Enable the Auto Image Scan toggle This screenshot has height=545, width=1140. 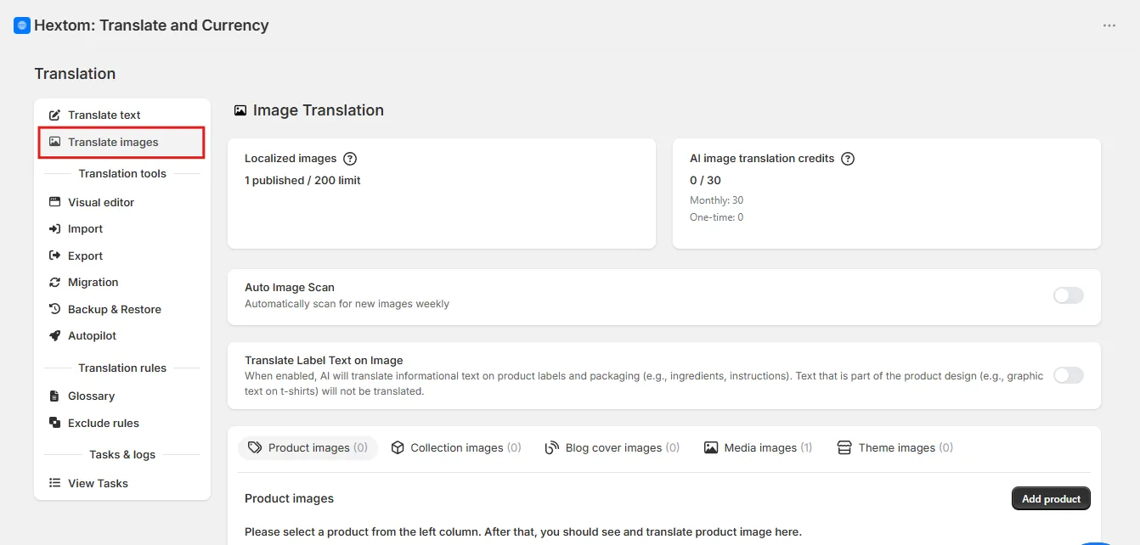point(1069,295)
